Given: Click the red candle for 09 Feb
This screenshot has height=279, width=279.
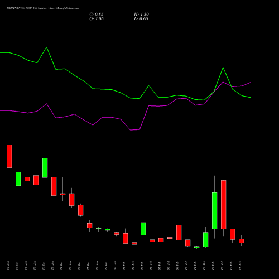Looking at the screenshot, I should coord(179,233).
